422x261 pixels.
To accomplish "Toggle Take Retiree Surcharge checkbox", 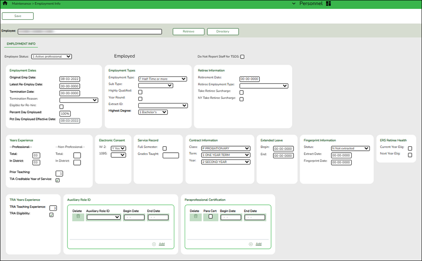I will coord(241,92).
